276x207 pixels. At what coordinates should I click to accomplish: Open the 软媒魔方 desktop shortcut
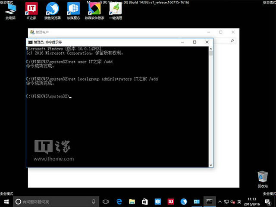pos(73,11)
